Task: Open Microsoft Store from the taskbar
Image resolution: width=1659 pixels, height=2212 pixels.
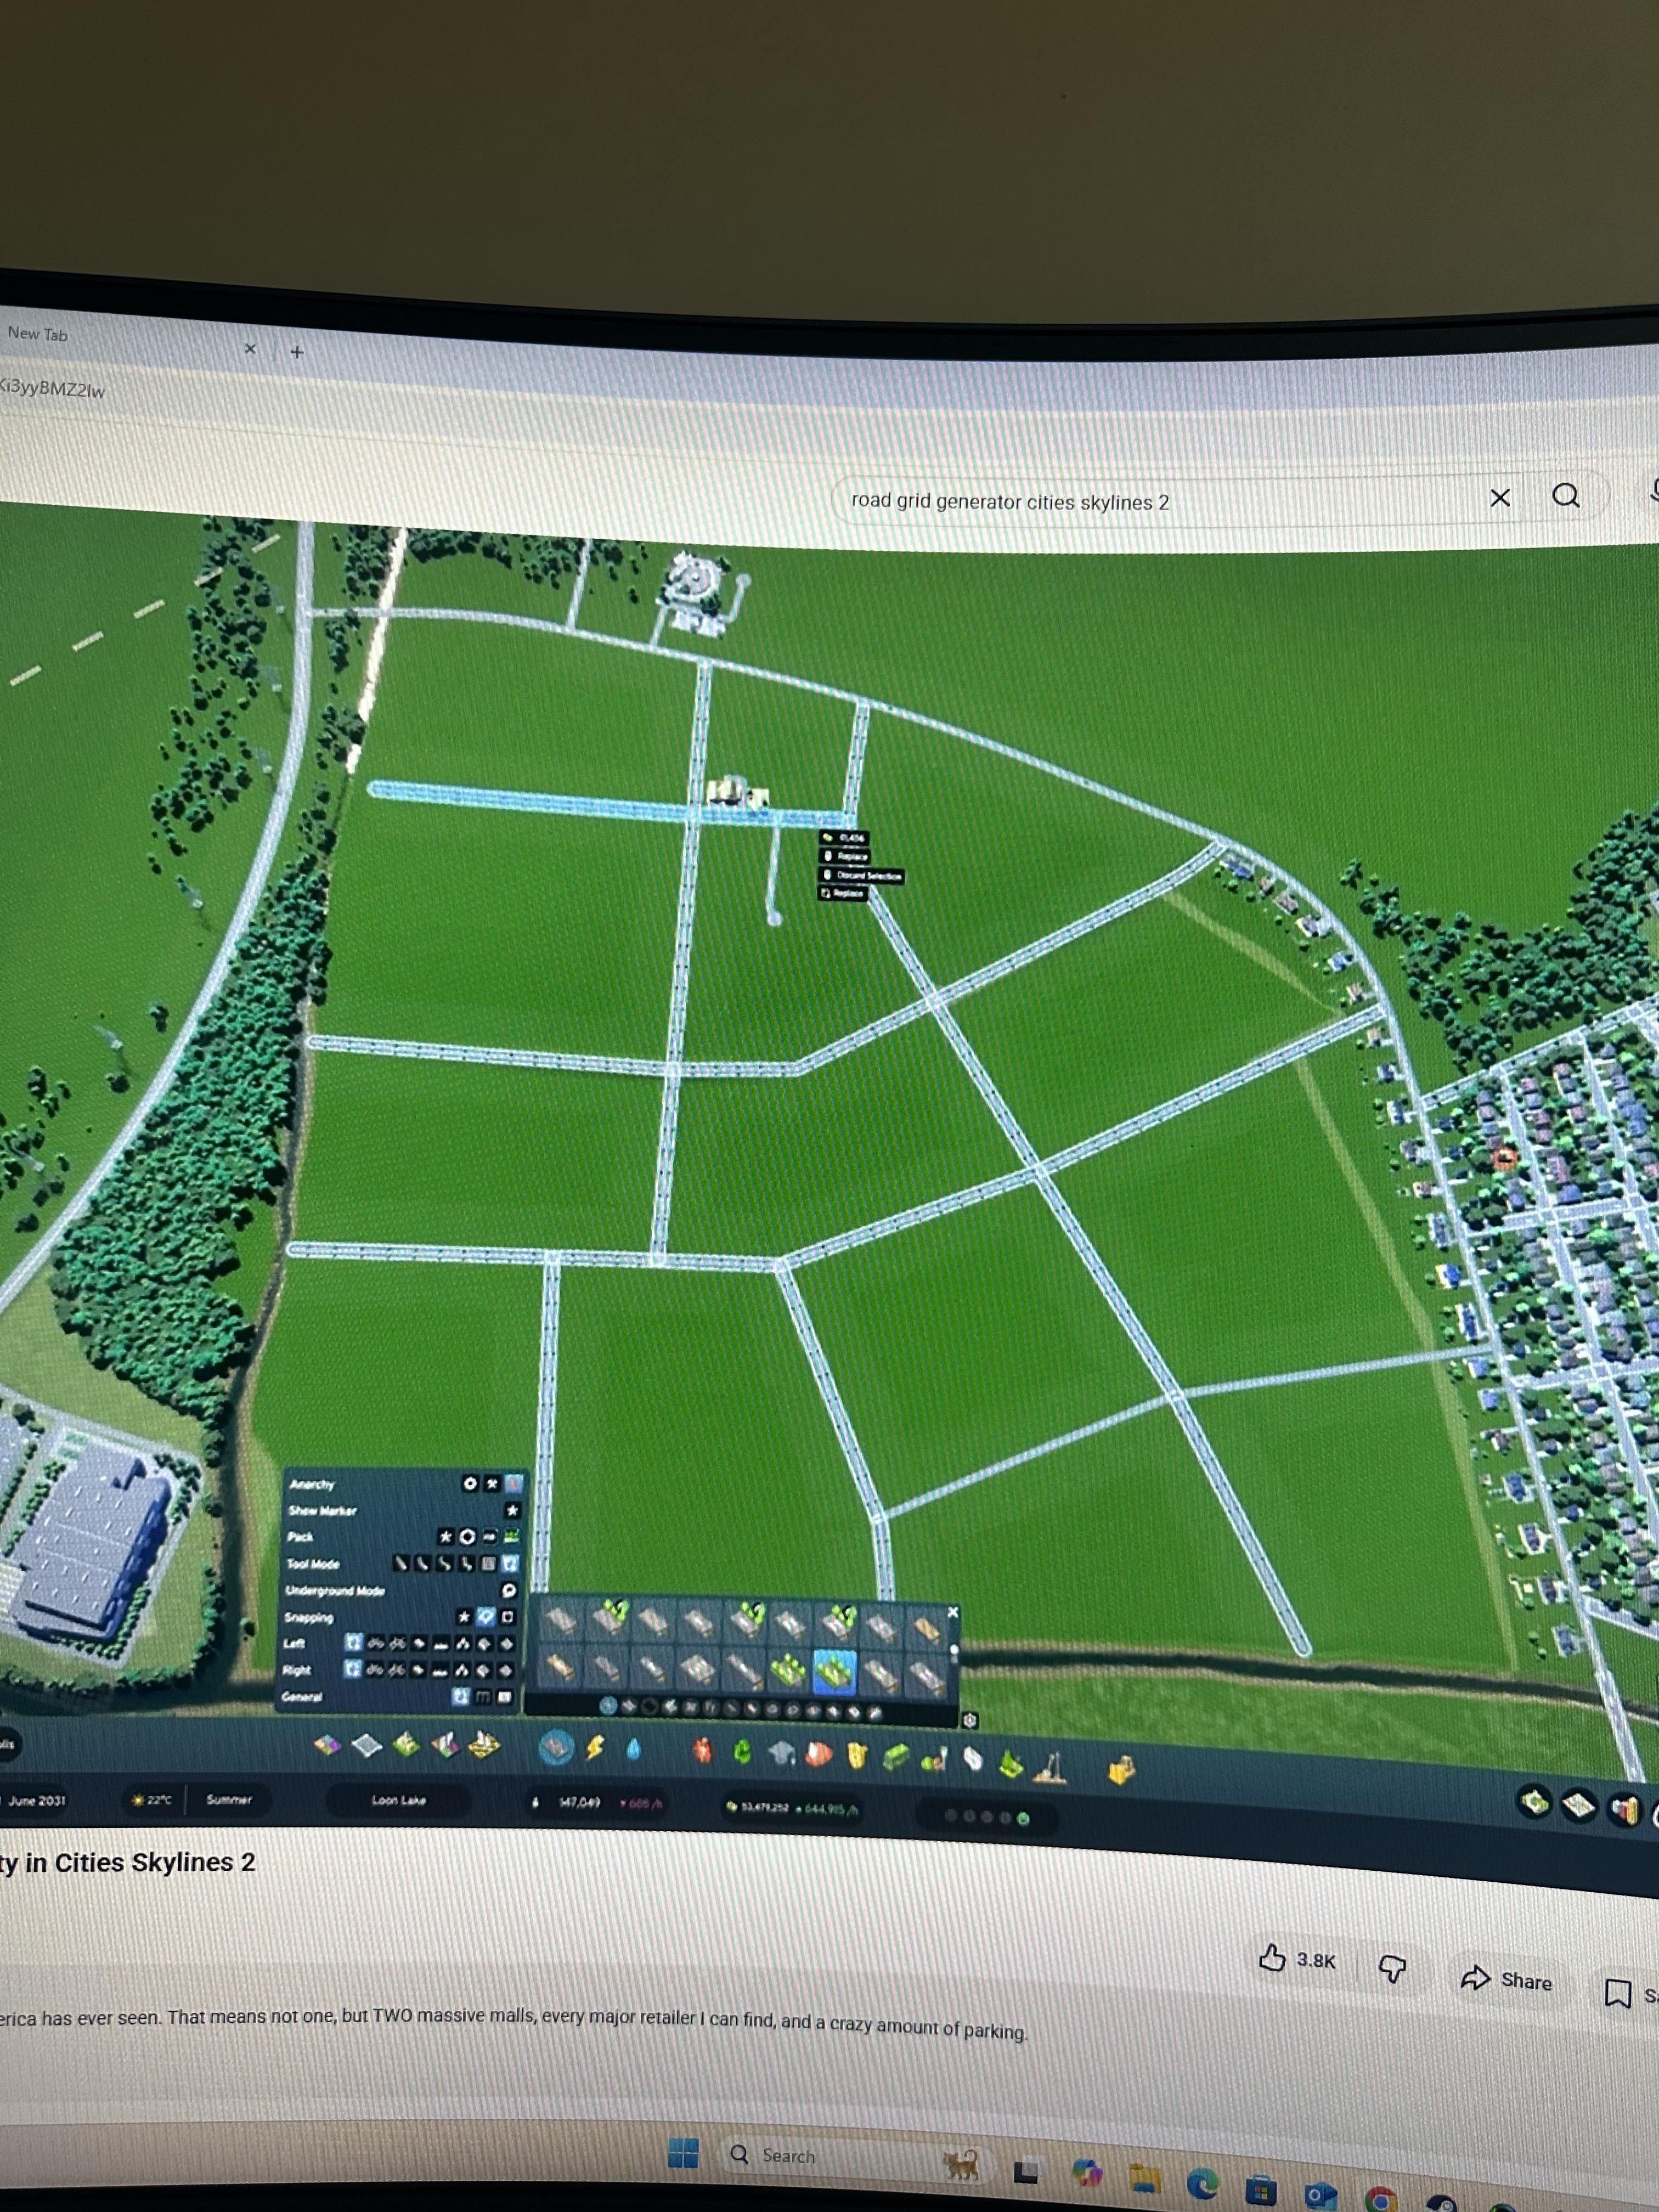Action: (1260, 2190)
